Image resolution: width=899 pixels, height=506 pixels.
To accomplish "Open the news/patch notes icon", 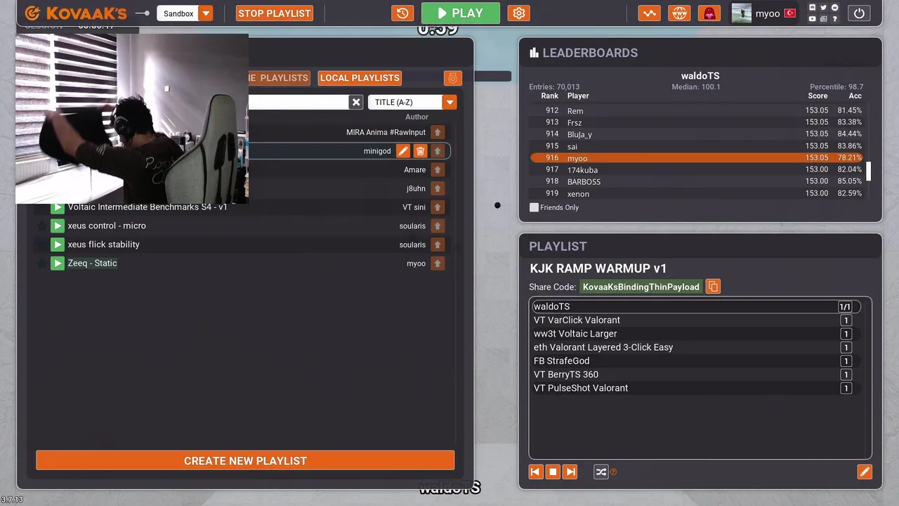I will (823, 19).
